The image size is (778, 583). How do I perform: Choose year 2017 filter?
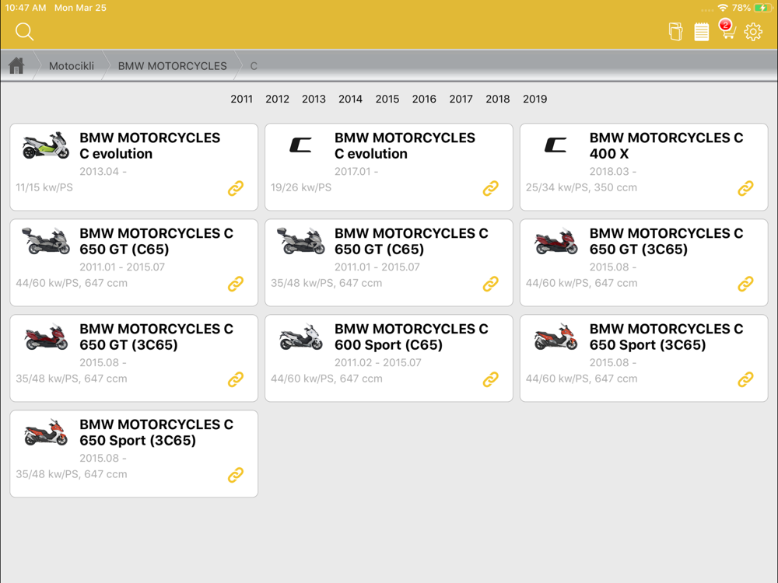point(461,99)
